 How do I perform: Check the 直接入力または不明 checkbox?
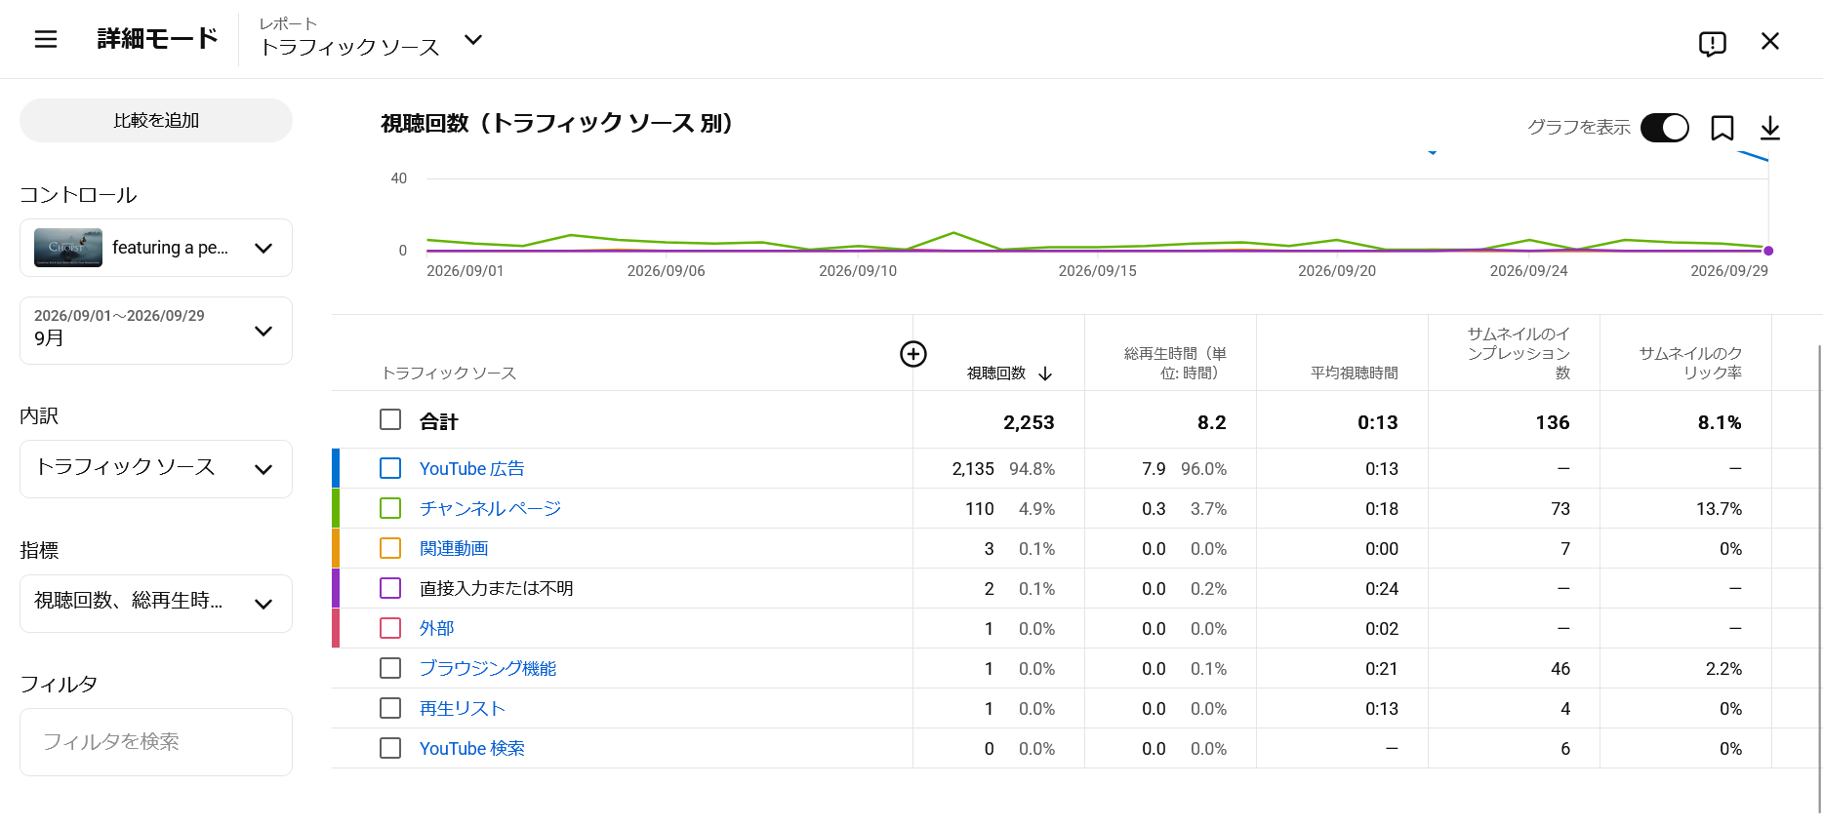390,588
